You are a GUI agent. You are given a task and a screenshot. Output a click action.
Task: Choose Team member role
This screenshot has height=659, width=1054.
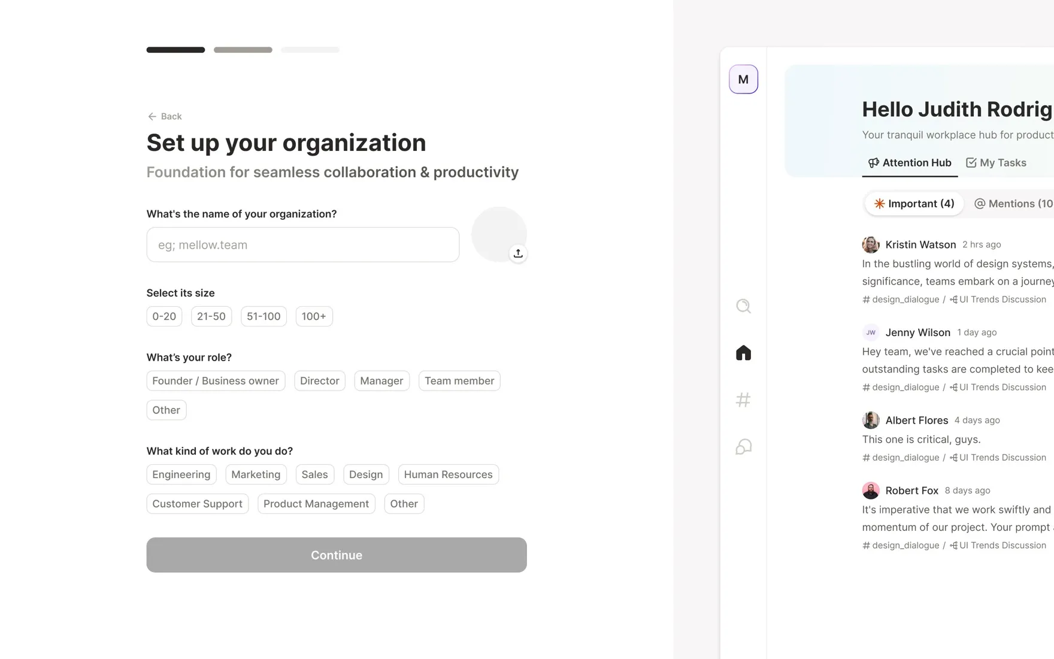[x=459, y=381]
